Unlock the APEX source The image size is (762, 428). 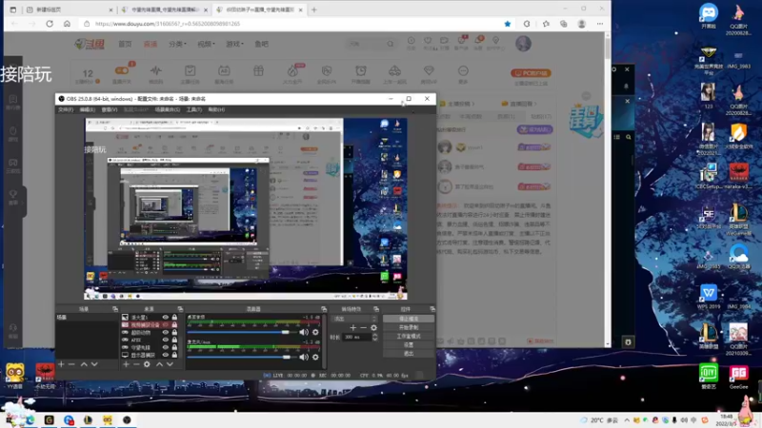pyautogui.click(x=174, y=340)
